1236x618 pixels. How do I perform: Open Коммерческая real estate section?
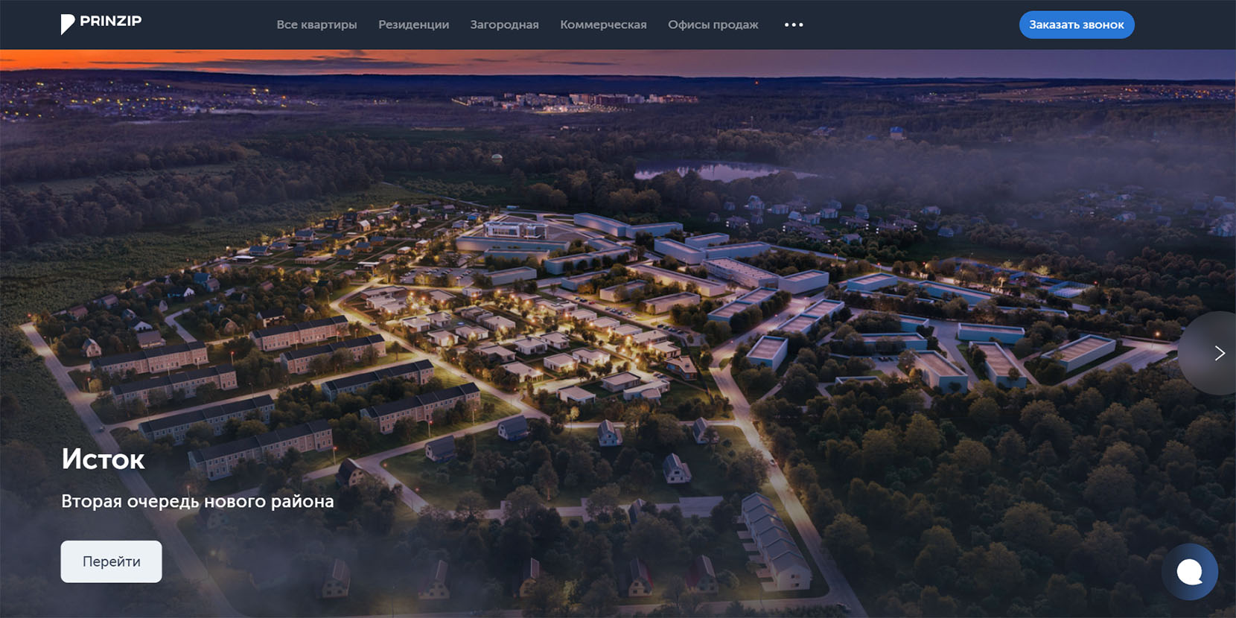603,25
